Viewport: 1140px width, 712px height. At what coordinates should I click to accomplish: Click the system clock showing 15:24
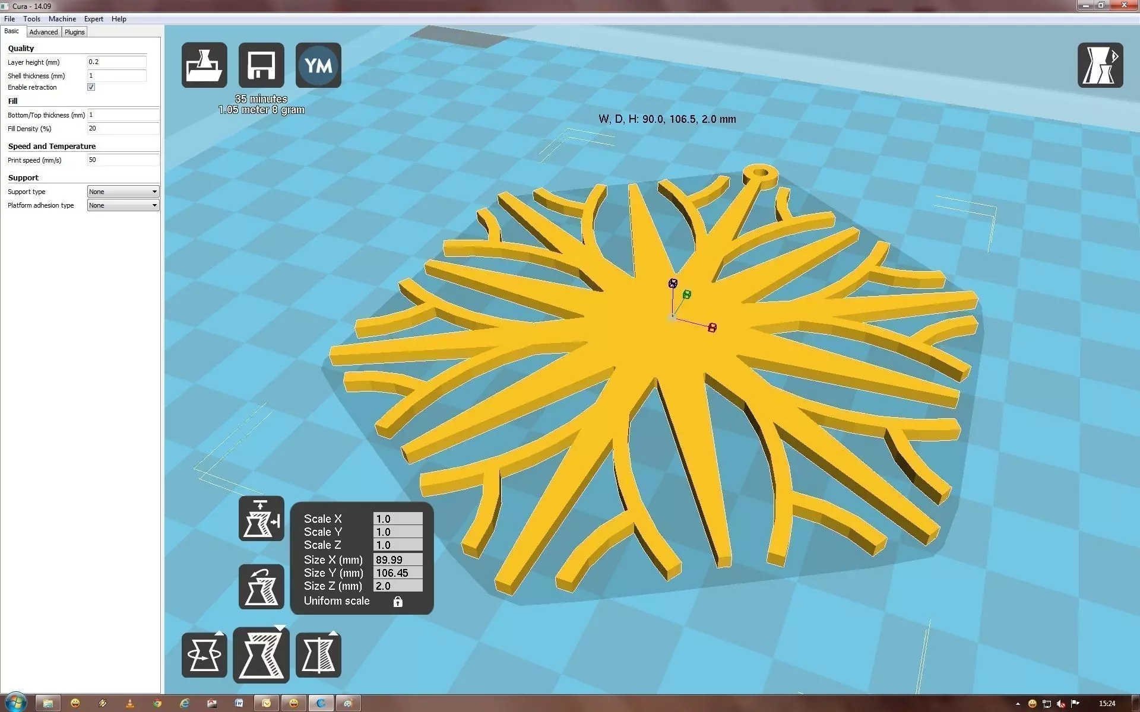pyautogui.click(x=1107, y=704)
